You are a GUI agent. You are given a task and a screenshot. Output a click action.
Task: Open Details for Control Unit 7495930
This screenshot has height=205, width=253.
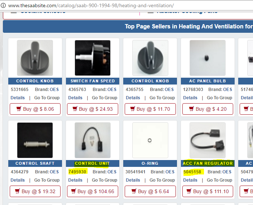point(75,180)
